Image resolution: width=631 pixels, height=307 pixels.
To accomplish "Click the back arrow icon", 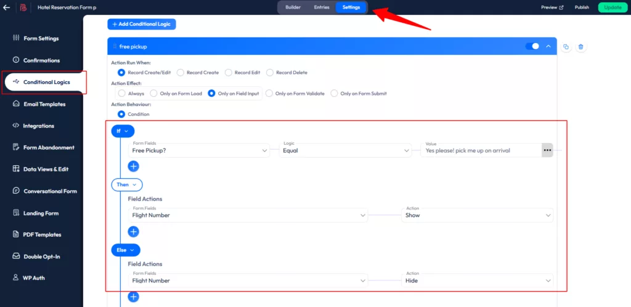I will pos(7,7).
